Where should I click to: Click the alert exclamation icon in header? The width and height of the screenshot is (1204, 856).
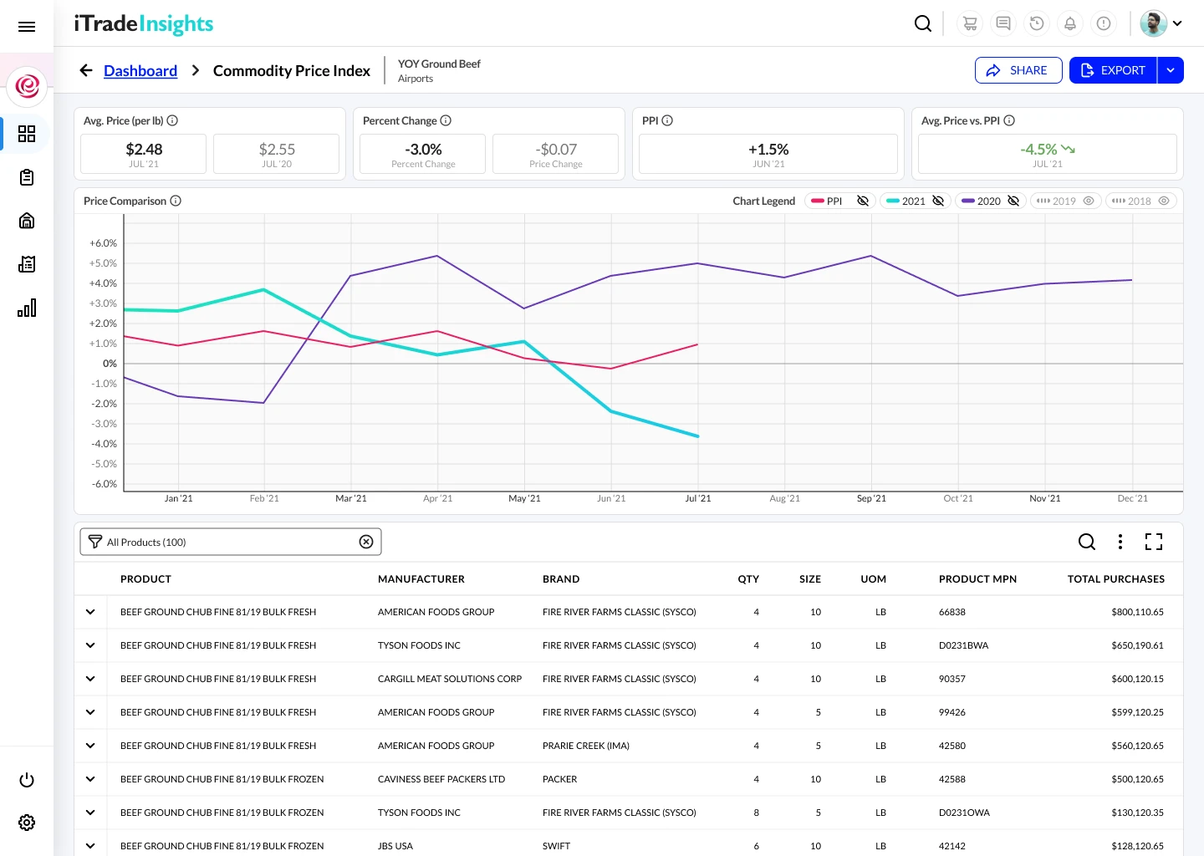tap(1104, 23)
